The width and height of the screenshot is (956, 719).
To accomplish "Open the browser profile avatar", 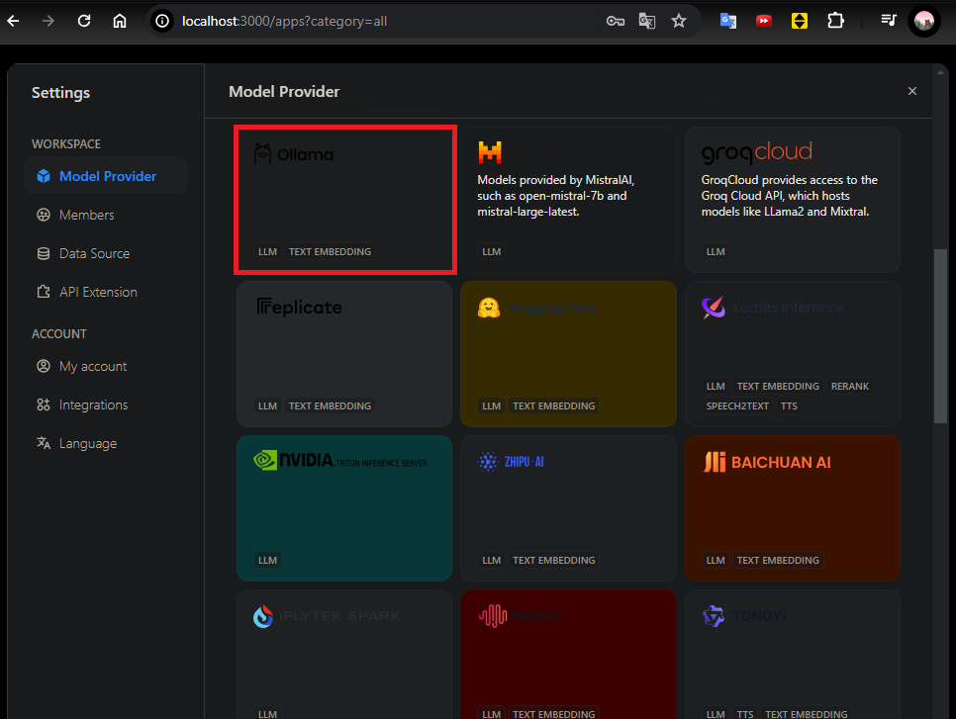I will pos(924,22).
